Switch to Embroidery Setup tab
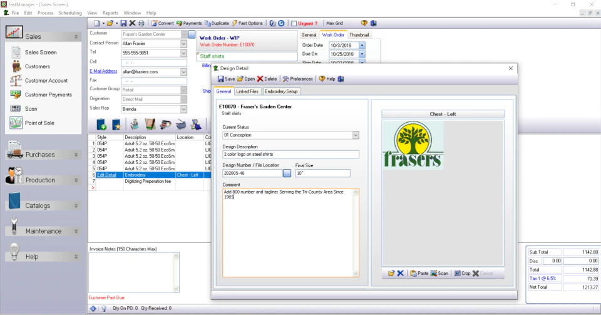Screen dimensions: 601x315 pos(281,91)
